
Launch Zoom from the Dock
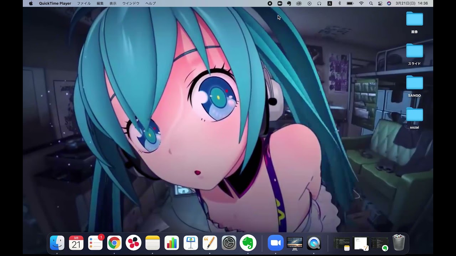click(x=276, y=243)
